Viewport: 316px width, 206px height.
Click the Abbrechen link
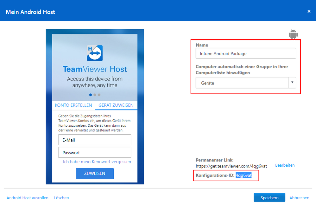point(299,198)
